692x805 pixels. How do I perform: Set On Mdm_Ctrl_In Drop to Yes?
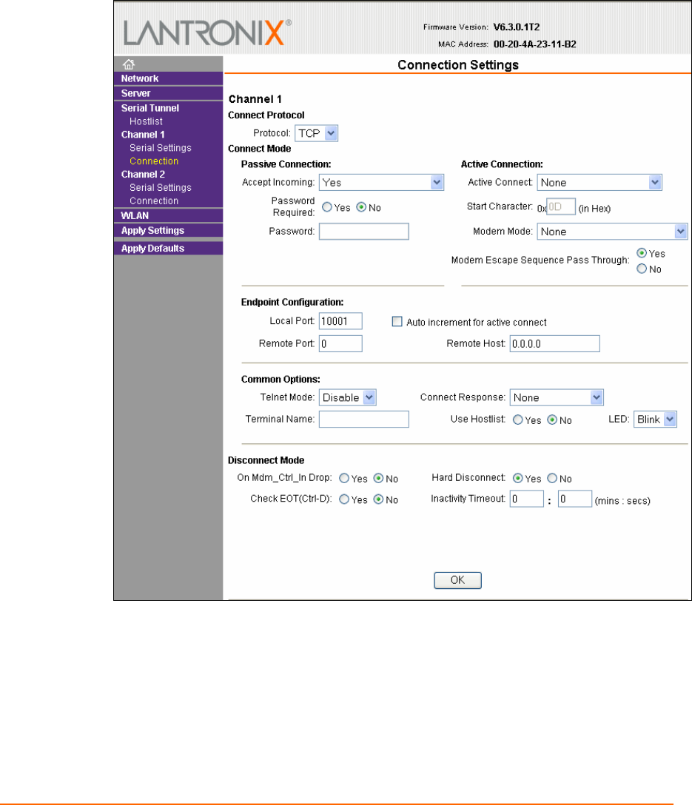tap(344, 479)
